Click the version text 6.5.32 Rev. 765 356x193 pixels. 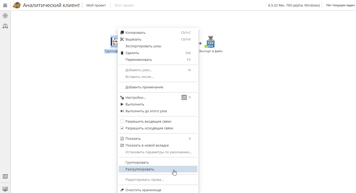[x=294, y=5]
